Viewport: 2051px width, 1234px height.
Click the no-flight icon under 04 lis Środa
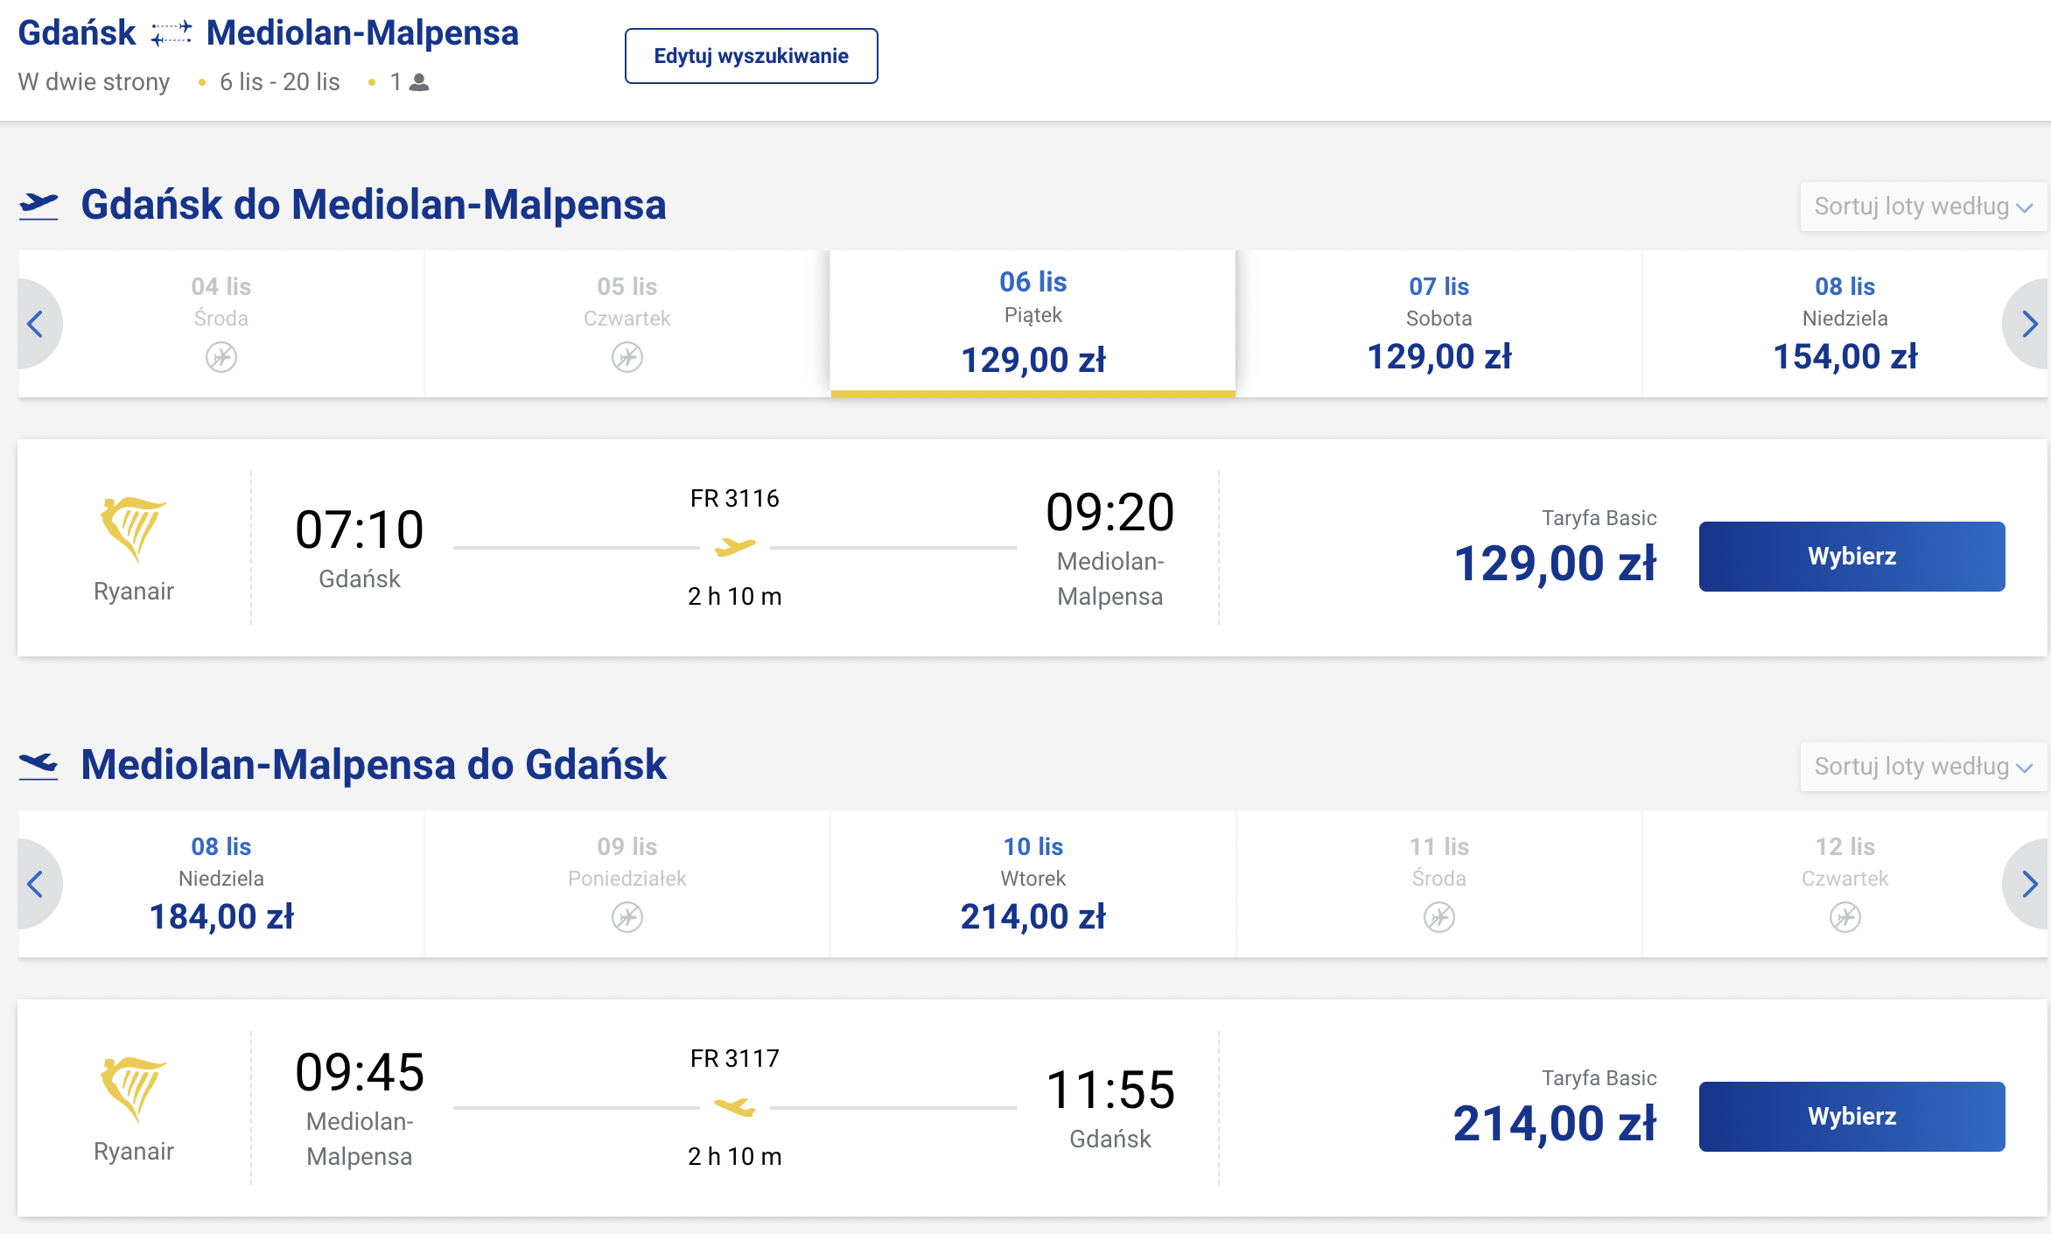tap(221, 357)
